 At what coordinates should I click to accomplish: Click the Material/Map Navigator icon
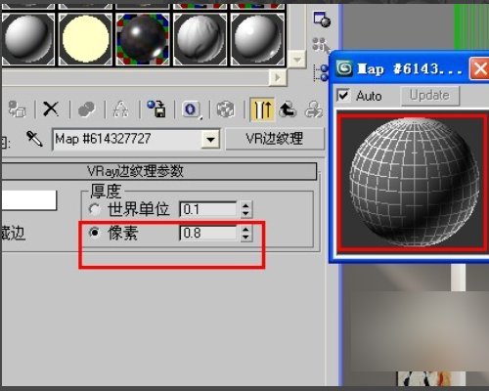321,72
